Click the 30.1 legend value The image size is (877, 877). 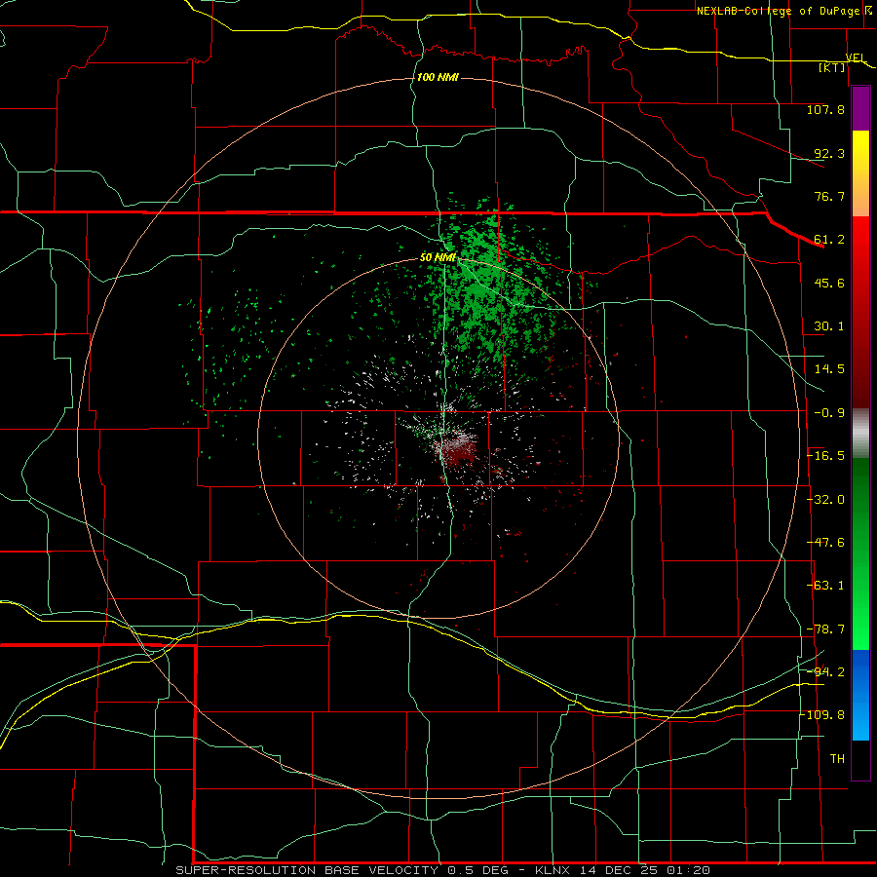click(x=829, y=326)
